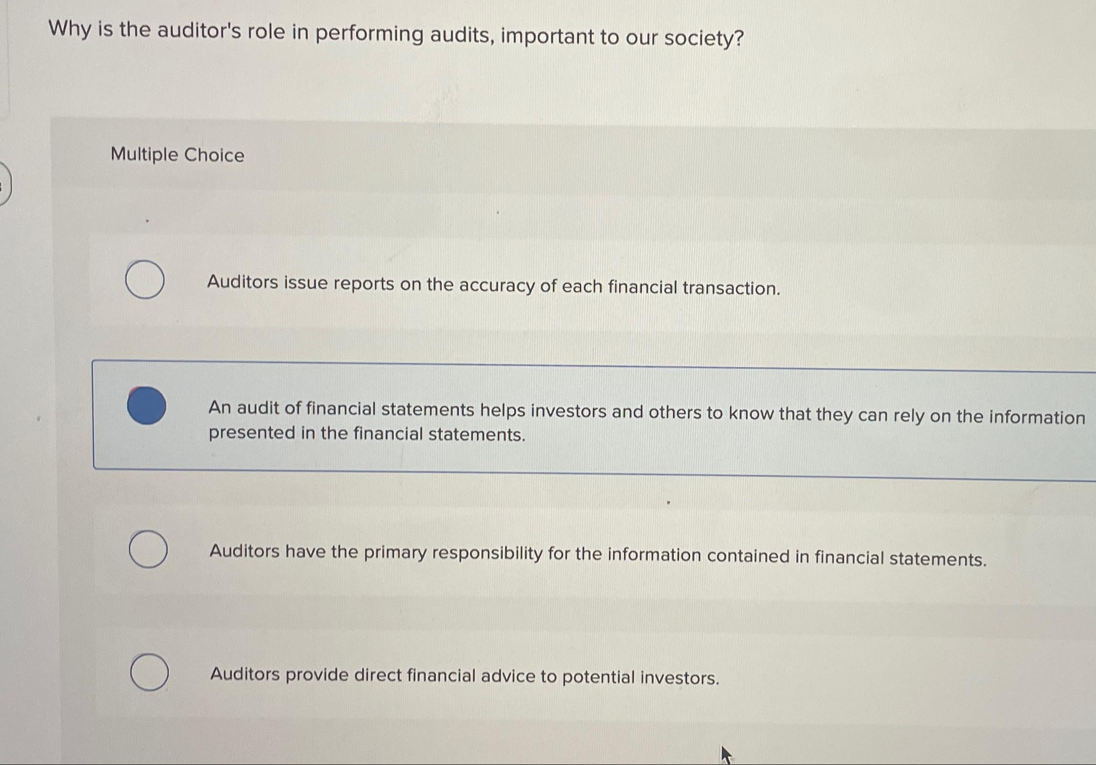Click the second line of the selected answer
The height and width of the screenshot is (765, 1096).
pos(367,432)
